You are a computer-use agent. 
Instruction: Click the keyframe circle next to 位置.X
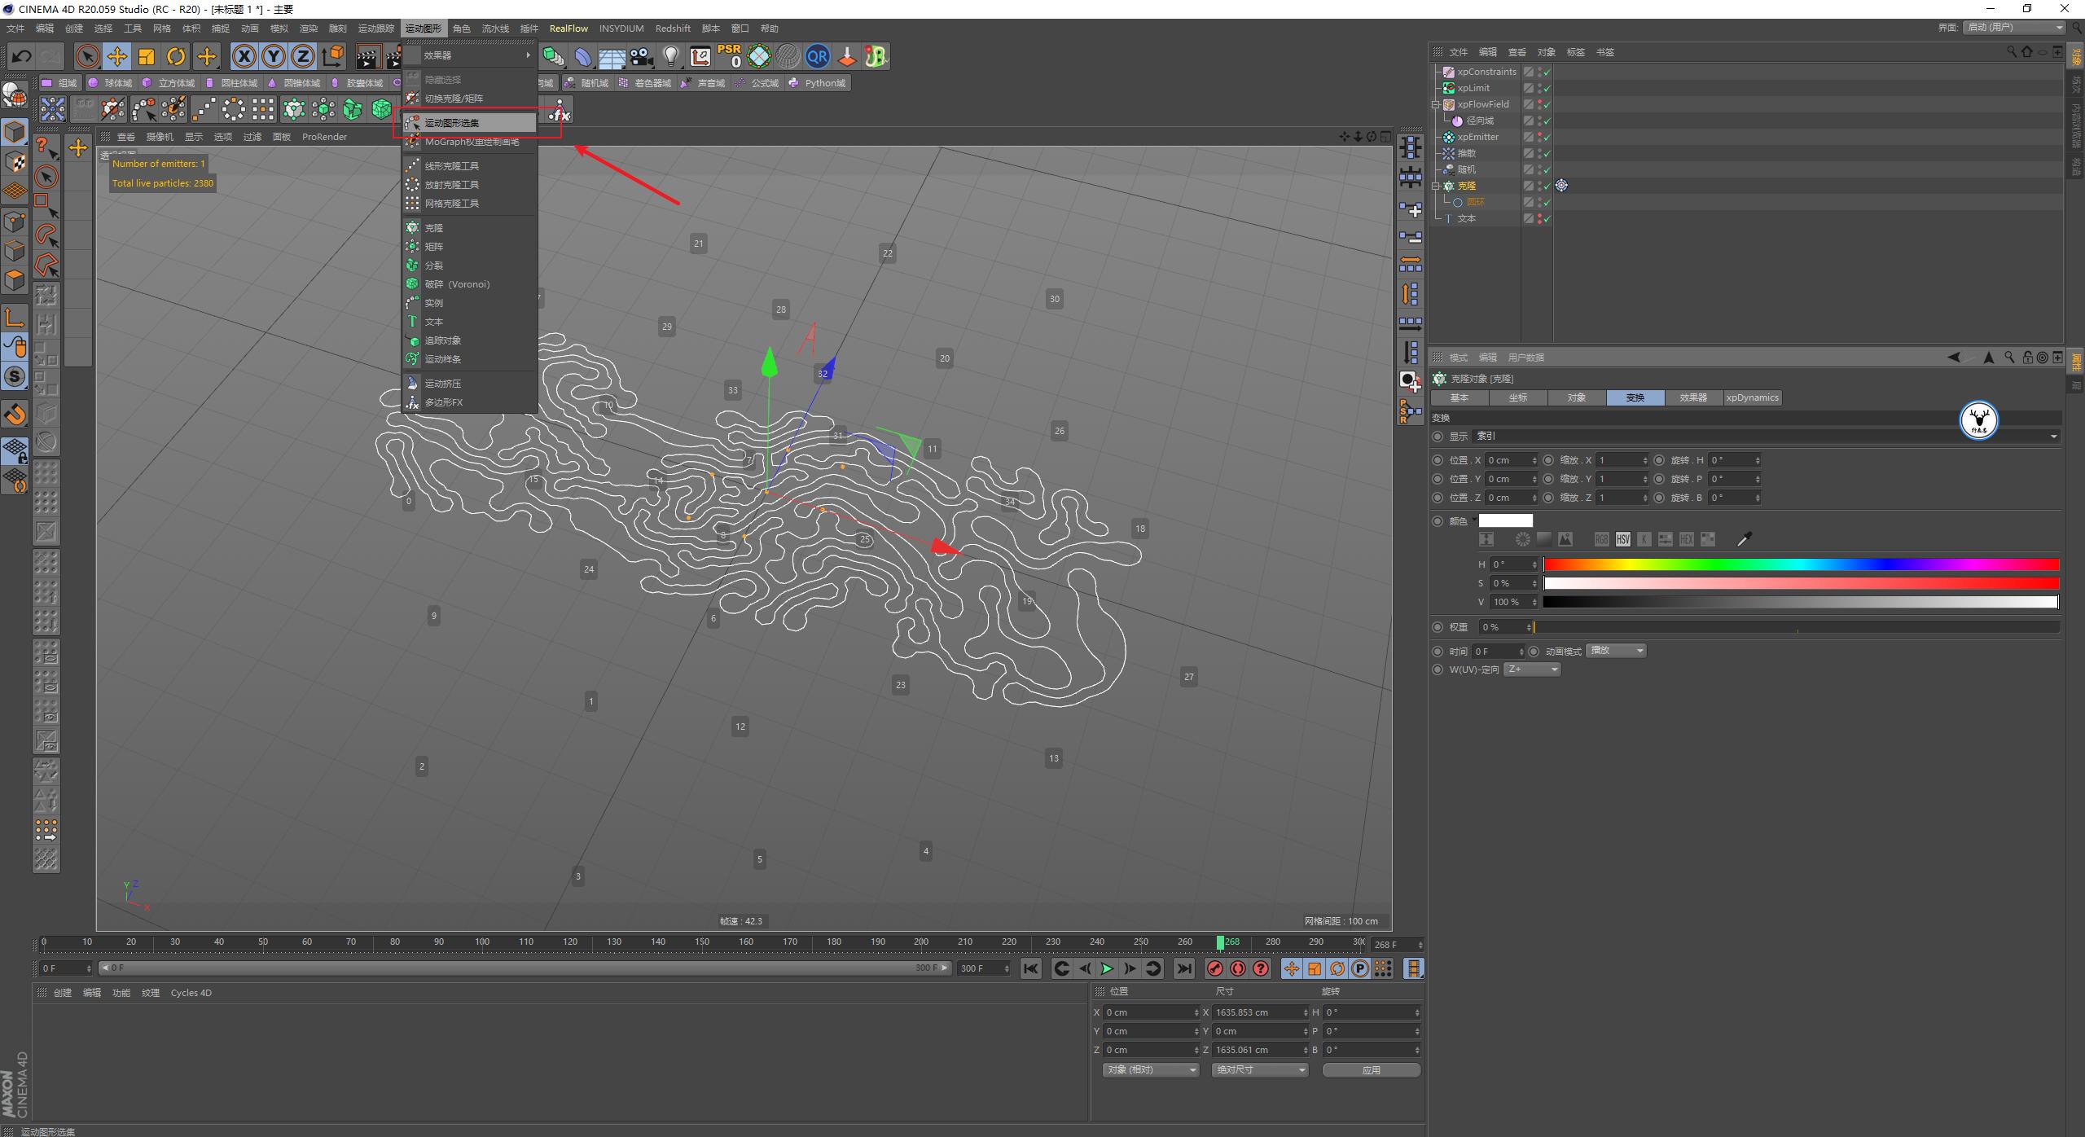(x=1438, y=460)
